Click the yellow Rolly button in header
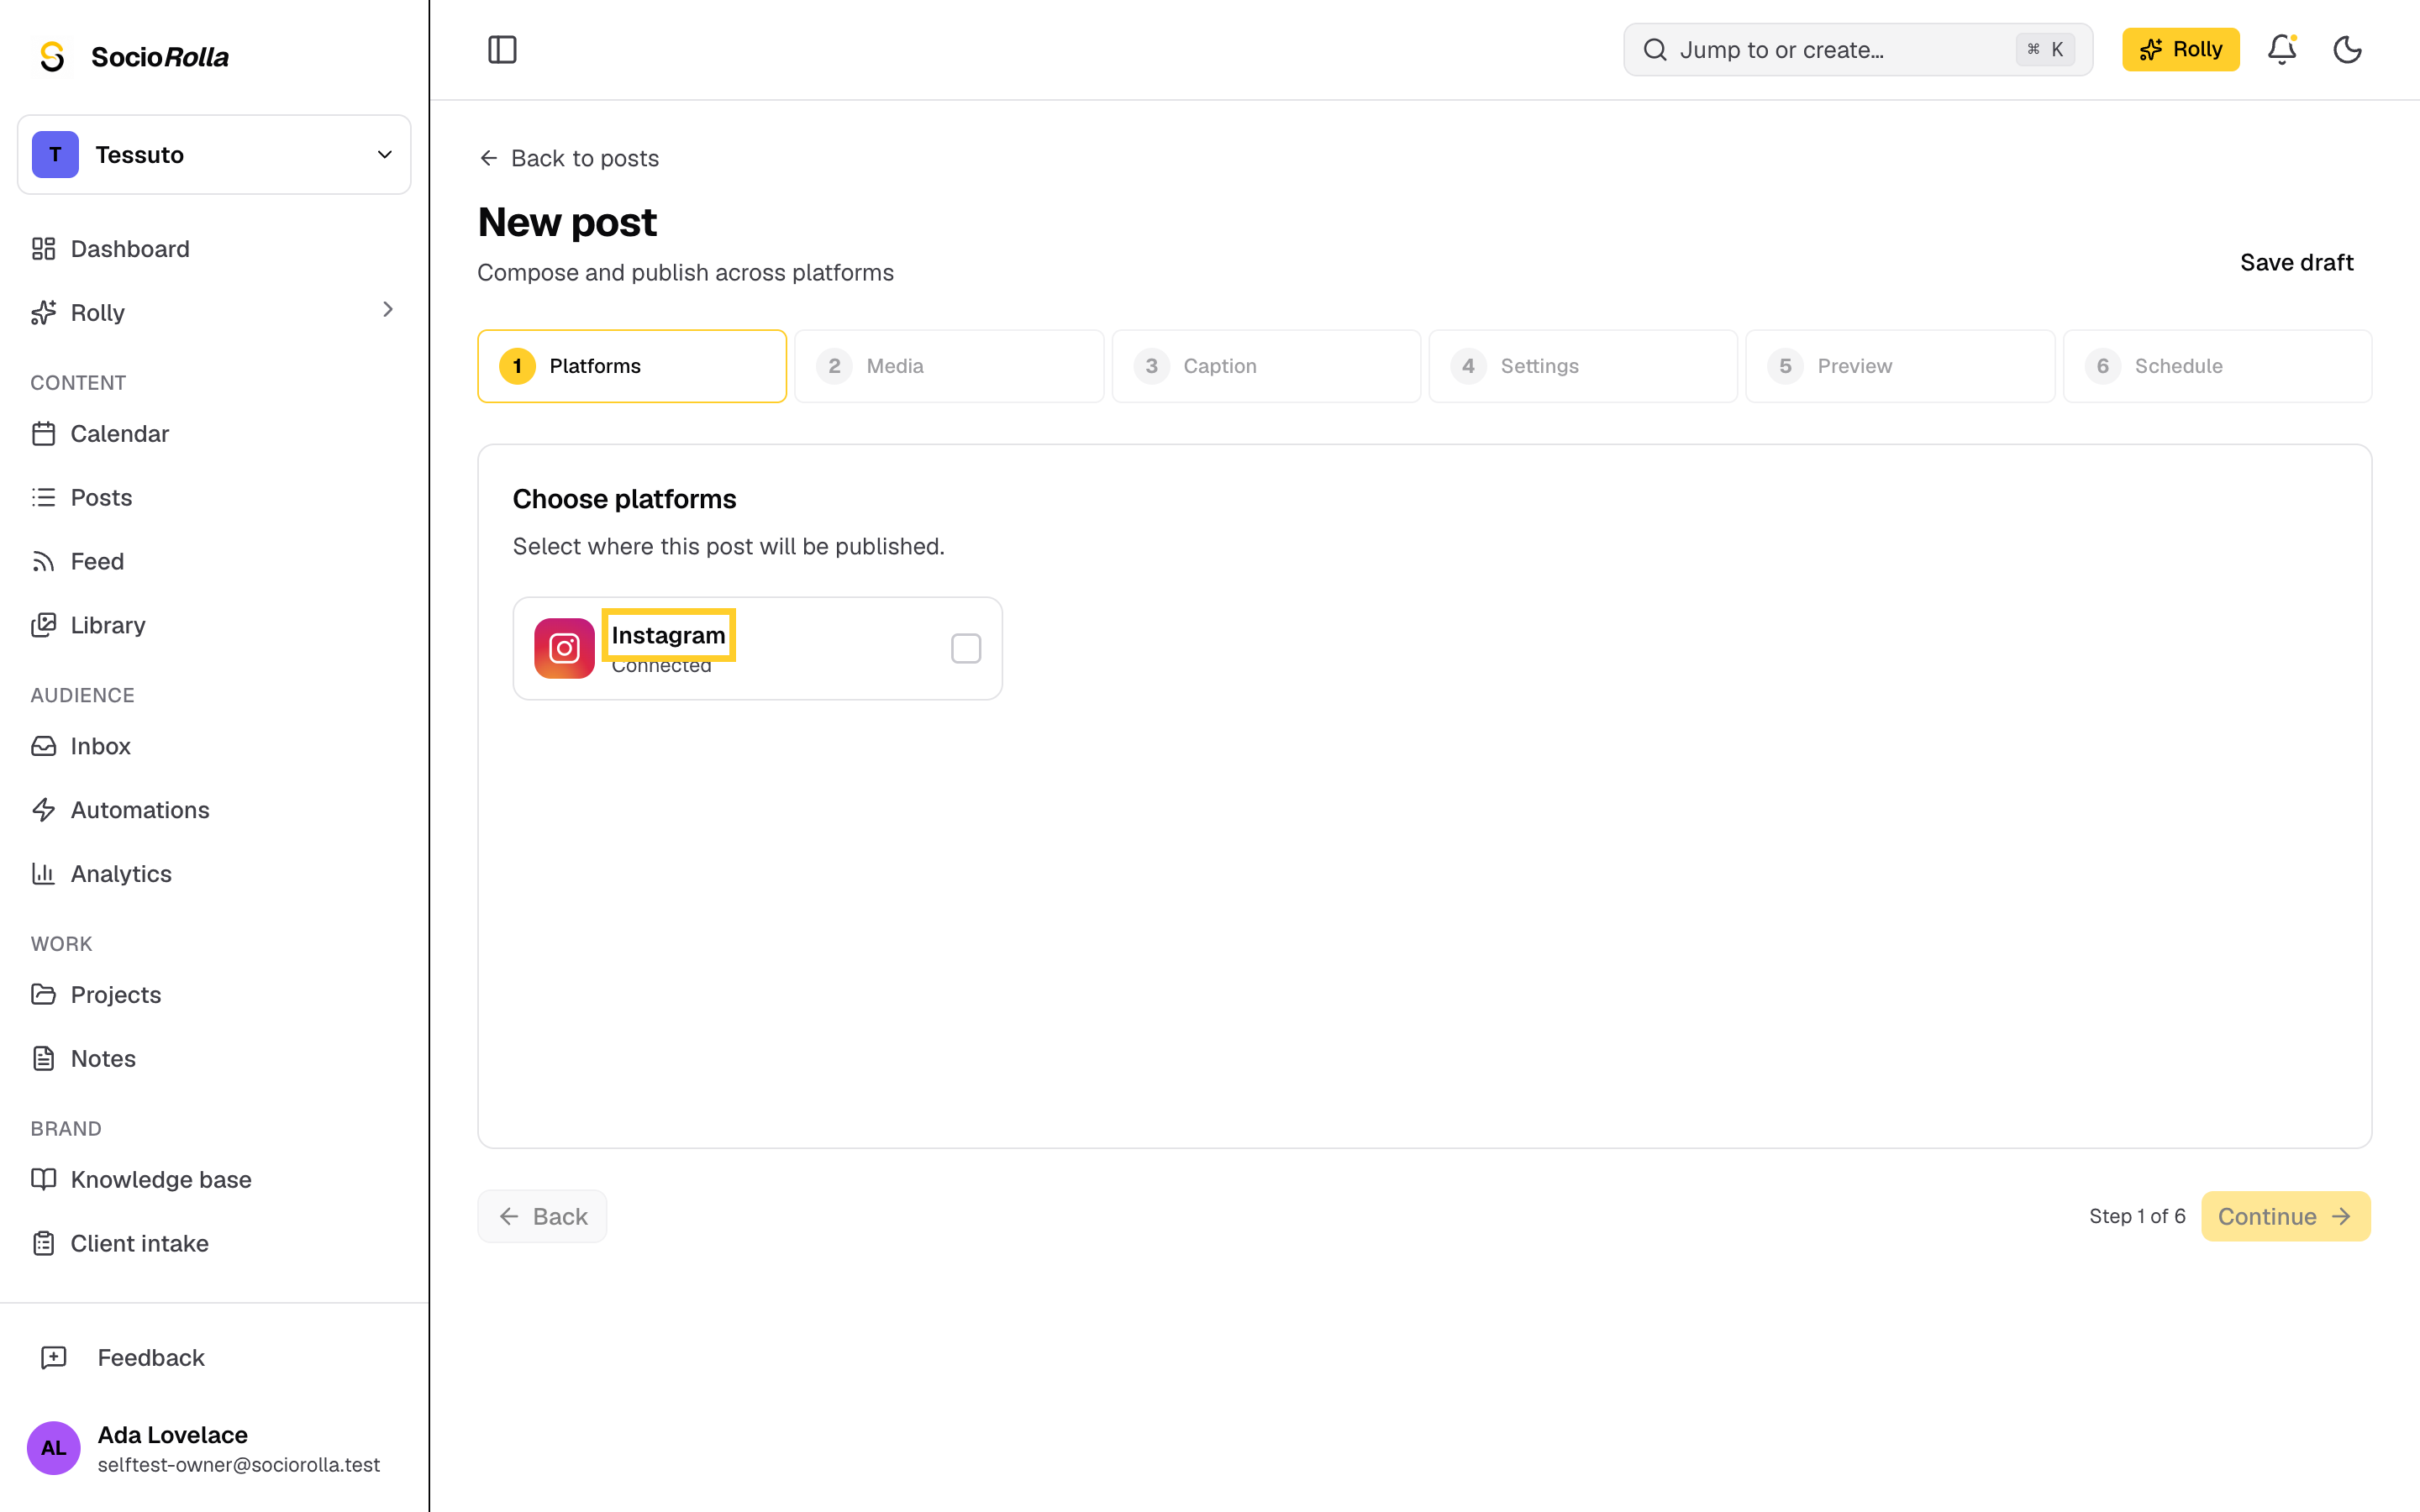2420x1512 pixels. (x=2181, y=49)
